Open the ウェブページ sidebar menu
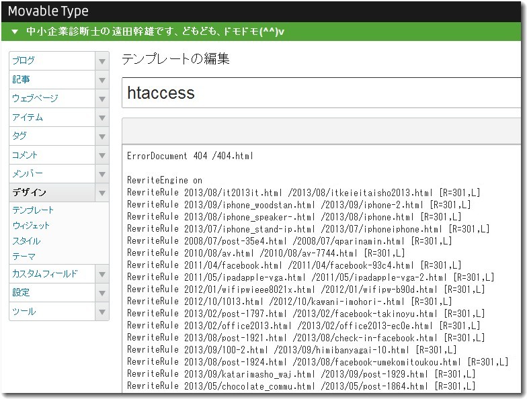527x399 pixels. pyautogui.click(x=52, y=98)
